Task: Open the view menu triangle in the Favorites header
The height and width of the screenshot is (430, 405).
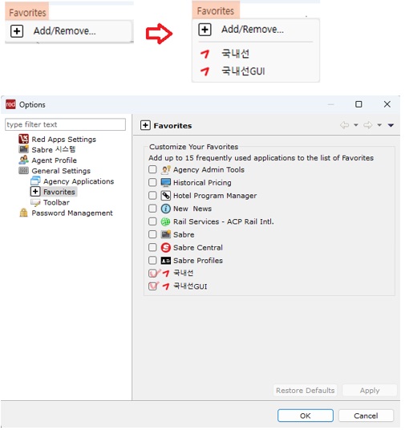Action: [x=391, y=125]
